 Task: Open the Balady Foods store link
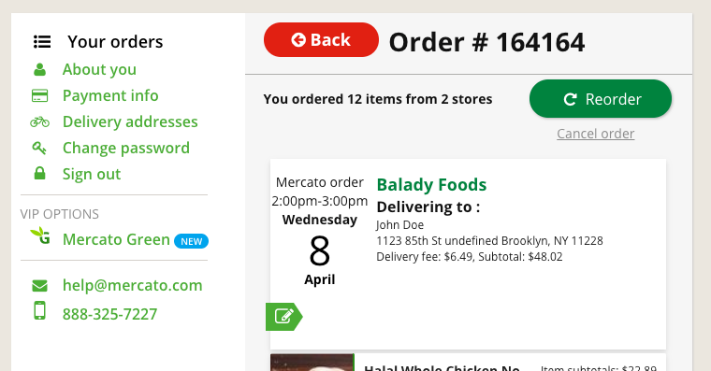tap(431, 184)
